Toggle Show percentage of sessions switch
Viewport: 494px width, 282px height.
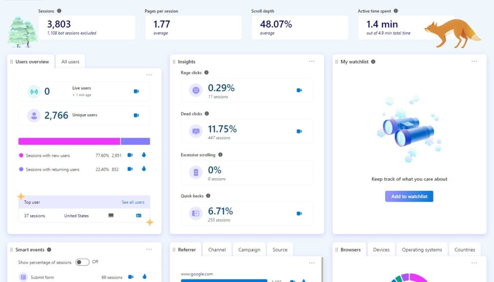(82, 262)
